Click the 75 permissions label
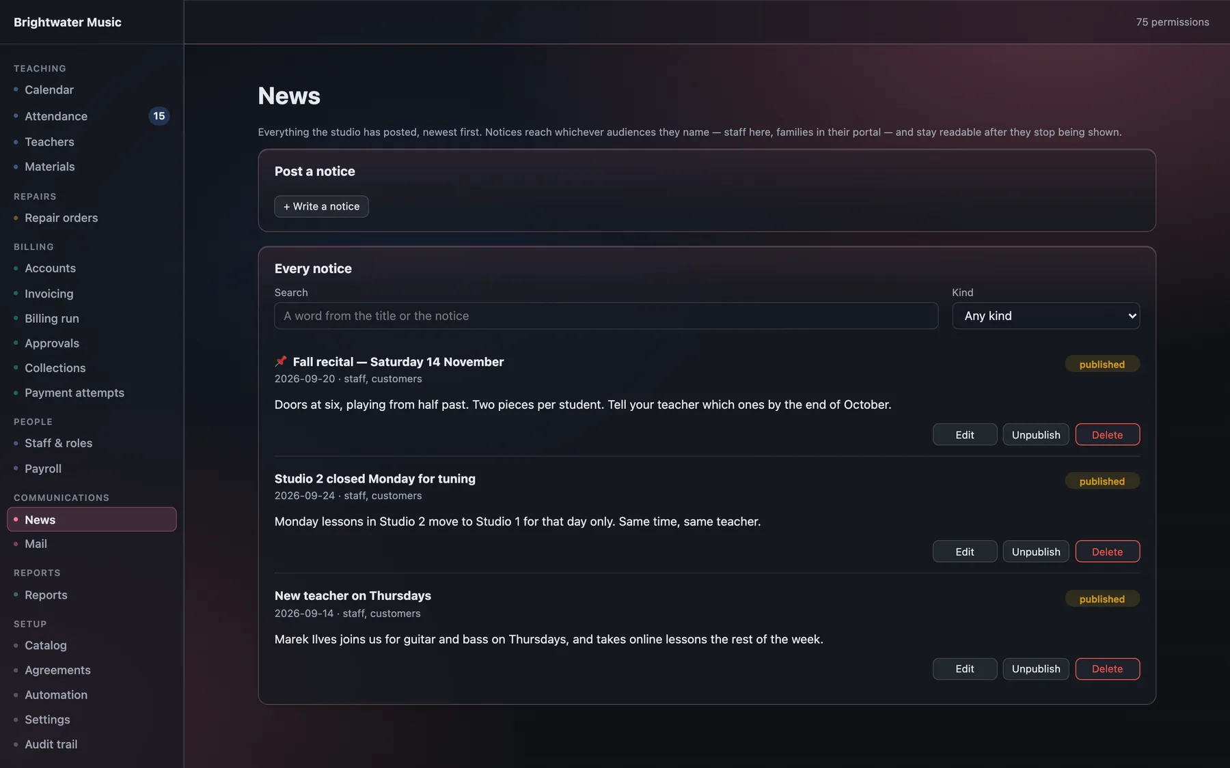This screenshot has width=1230, height=768. click(1173, 22)
